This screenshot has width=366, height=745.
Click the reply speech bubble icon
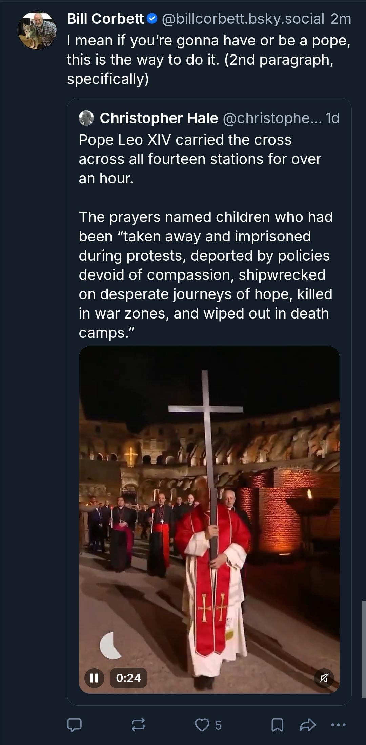pos(74,725)
